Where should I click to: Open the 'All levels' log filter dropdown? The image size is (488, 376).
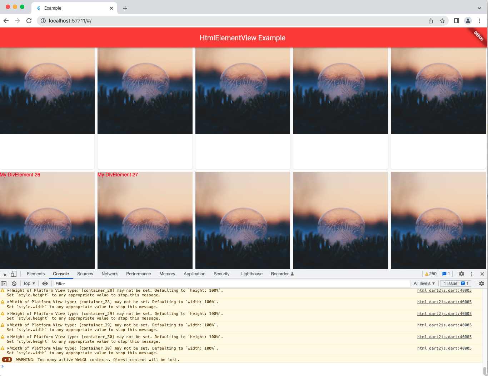click(x=424, y=283)
